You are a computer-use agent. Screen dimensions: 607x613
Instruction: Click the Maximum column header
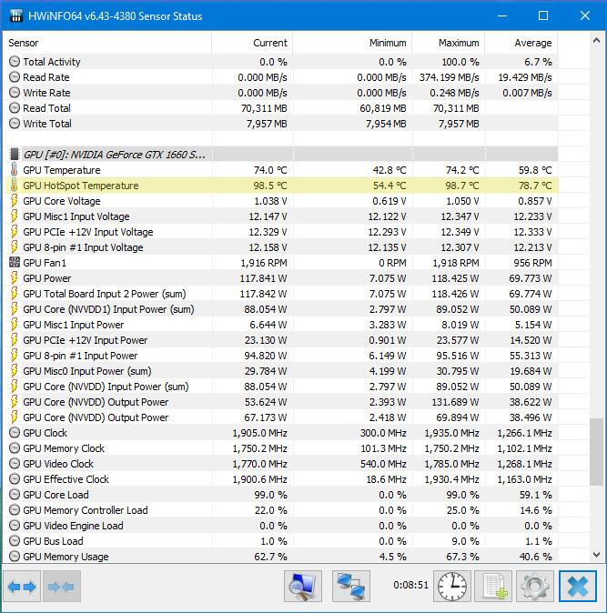(x=449, y=43)
